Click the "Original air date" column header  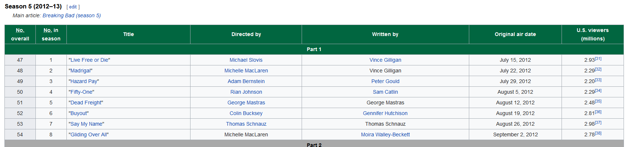pyautogui.click(x=515, y=35)
